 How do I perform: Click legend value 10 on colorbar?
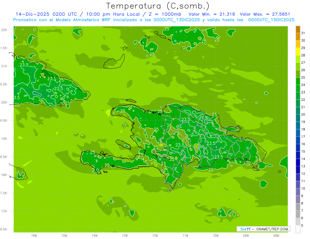(303, 188)
